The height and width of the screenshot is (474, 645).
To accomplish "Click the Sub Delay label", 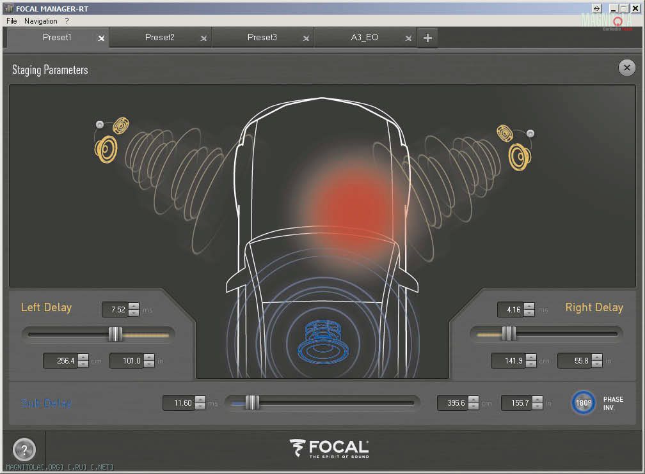I will (46, 403).
